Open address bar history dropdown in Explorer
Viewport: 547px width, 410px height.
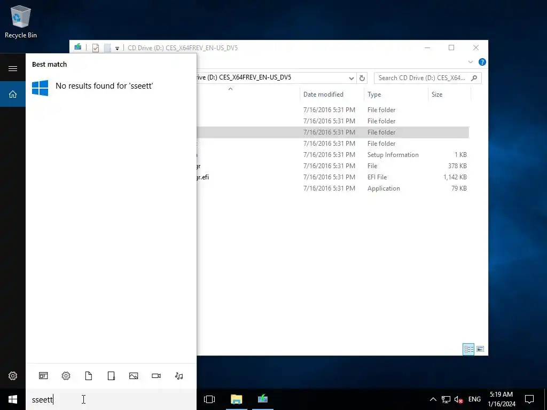351,78
